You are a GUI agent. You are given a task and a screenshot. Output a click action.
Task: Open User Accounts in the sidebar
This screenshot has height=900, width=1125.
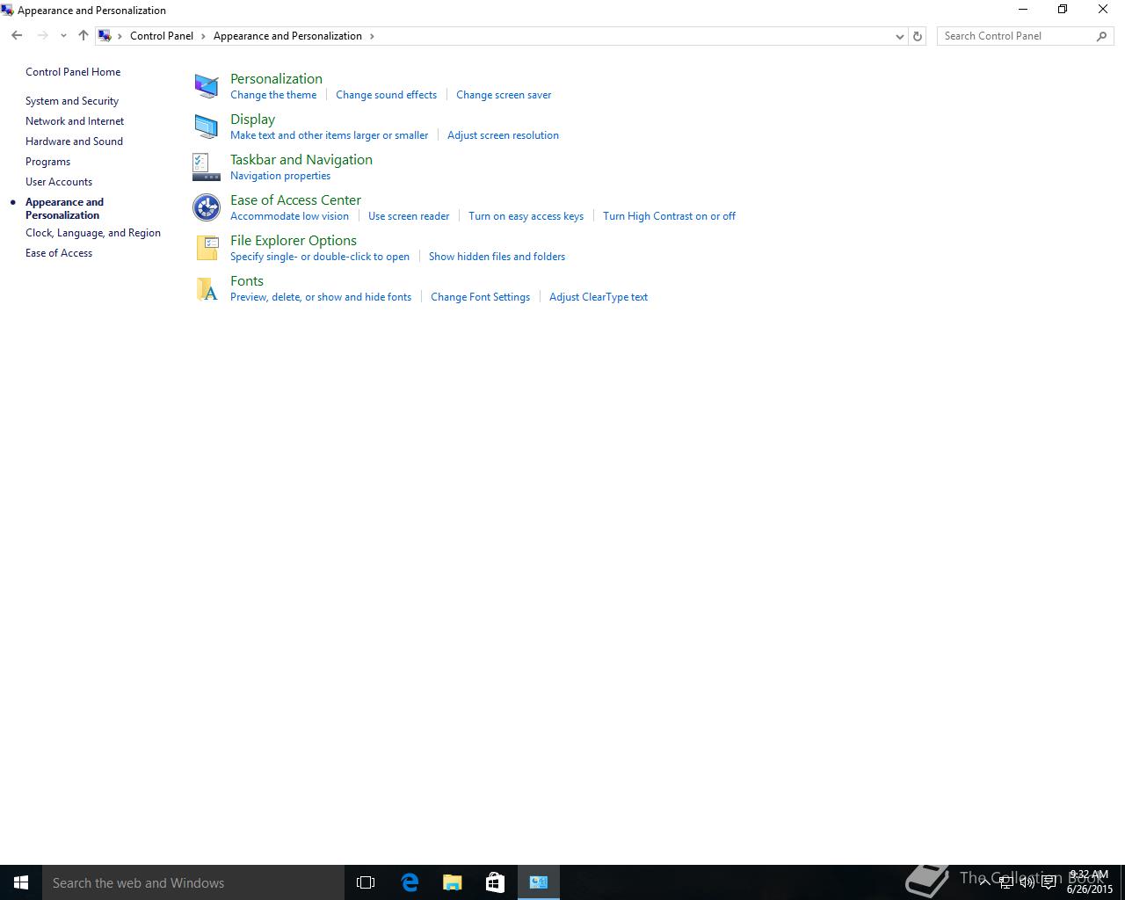(x=59, y=182)
